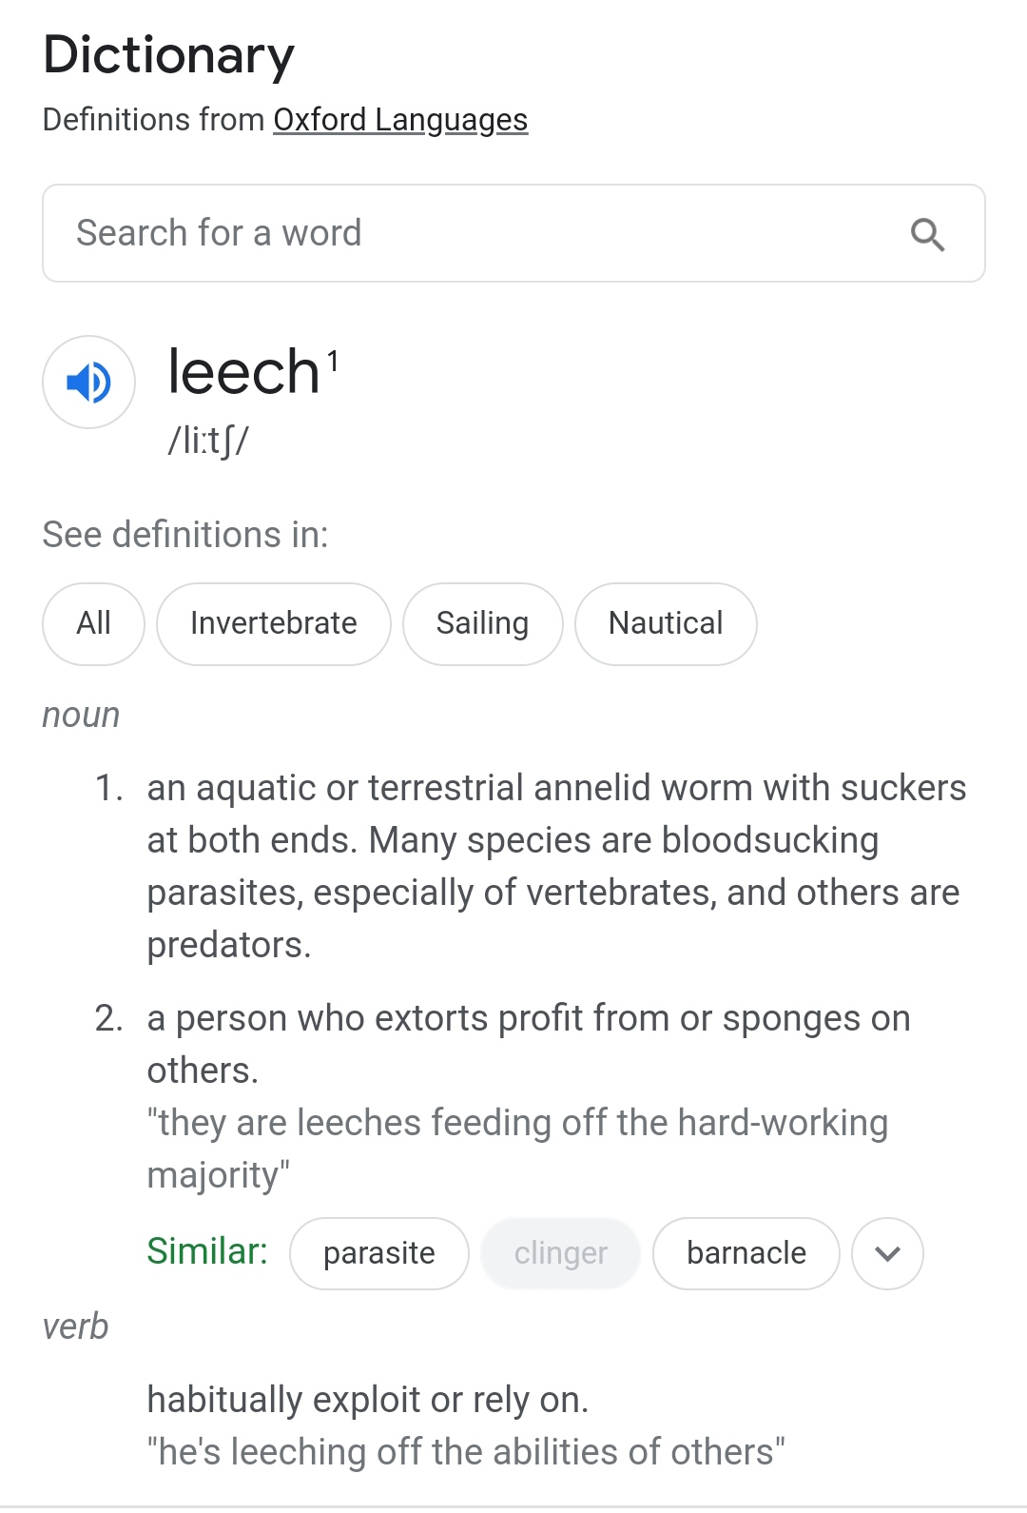Image resolution: width=1027 pixels, height=1513 pixels.
Task: Show Sailing definitions
Action: pos(482,623)
